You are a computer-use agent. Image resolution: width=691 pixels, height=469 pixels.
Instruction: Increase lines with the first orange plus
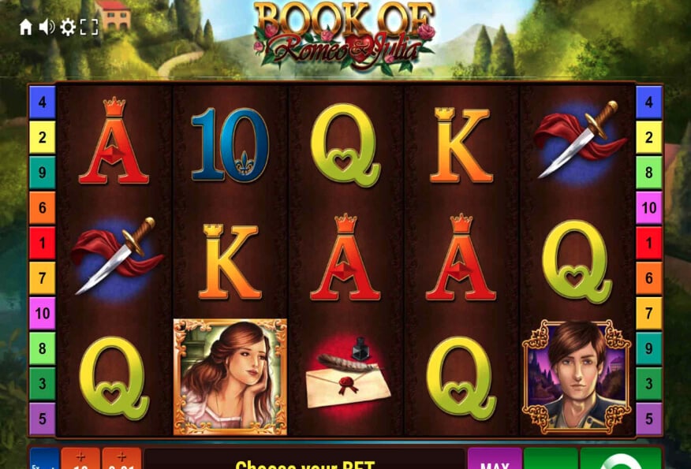[x=80, y=459]
